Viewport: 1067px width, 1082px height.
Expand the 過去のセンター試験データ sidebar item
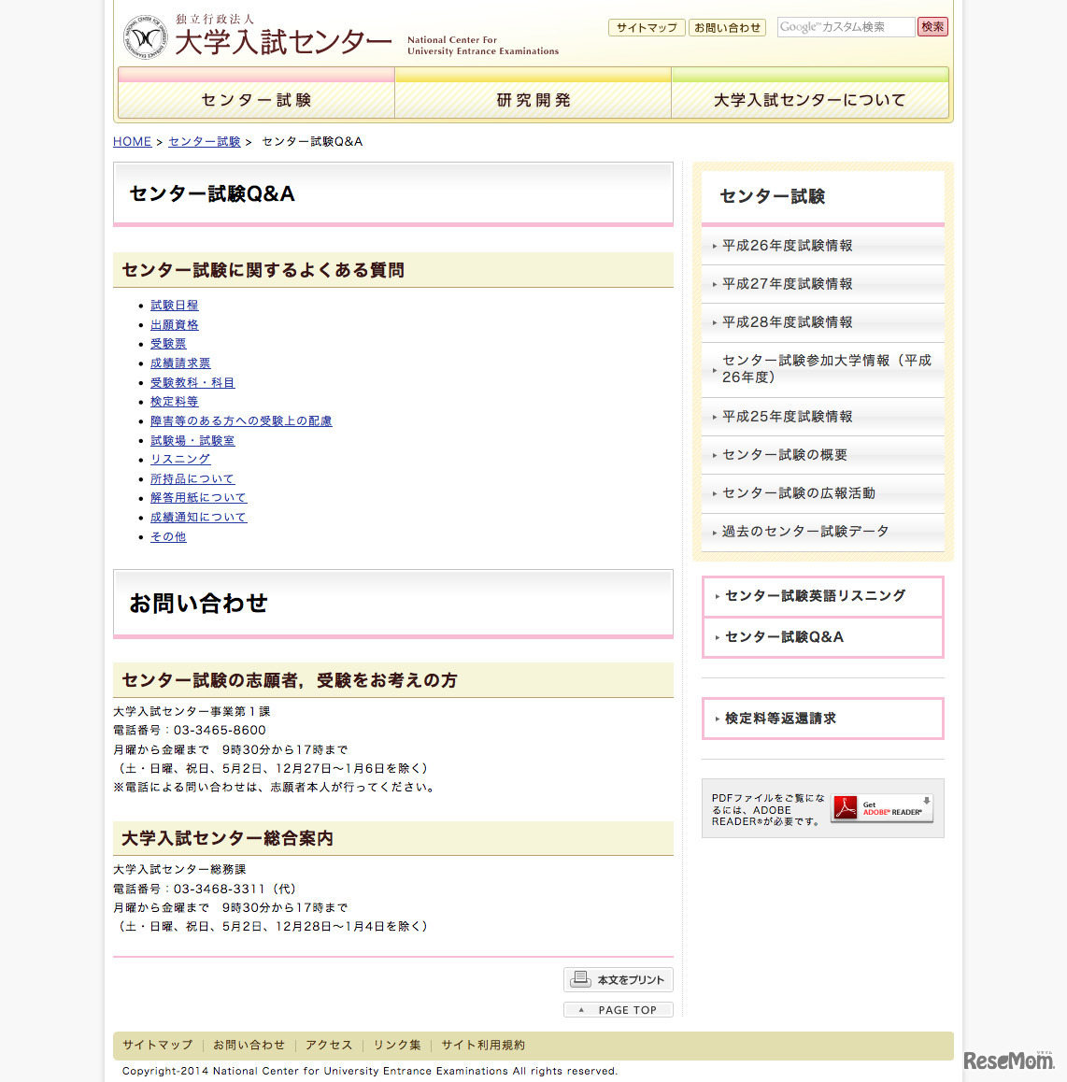point(795,531)
